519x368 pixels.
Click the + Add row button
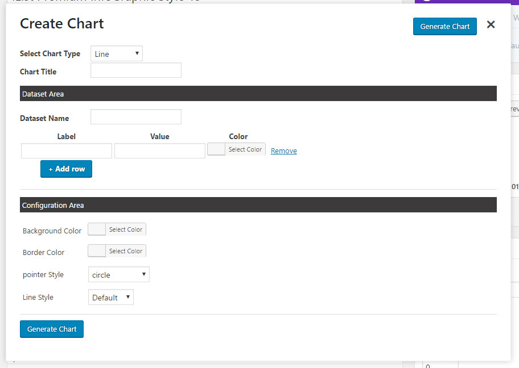click(x=66, y=169)
